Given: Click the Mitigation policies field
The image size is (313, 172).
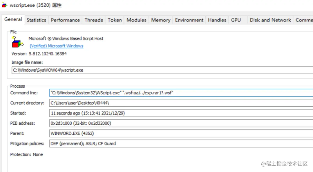Looking at the screenshot, I should 181,144.
